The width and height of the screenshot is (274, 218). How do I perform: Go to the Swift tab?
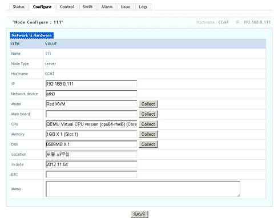coord(88,7)
